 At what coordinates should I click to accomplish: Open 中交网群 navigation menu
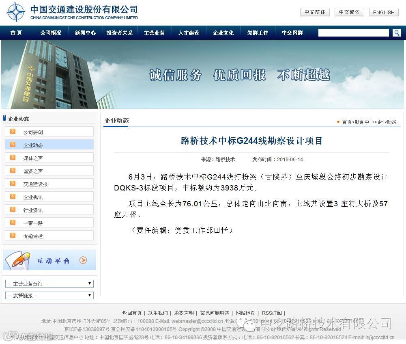292,32
